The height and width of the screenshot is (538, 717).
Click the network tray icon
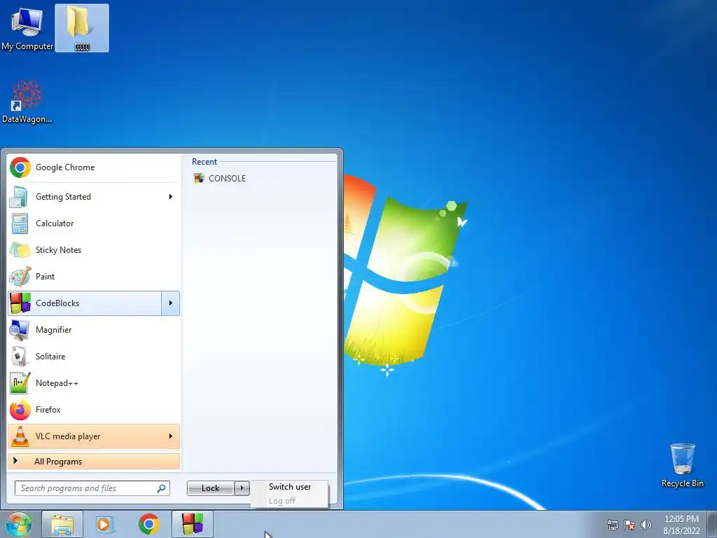612,525
